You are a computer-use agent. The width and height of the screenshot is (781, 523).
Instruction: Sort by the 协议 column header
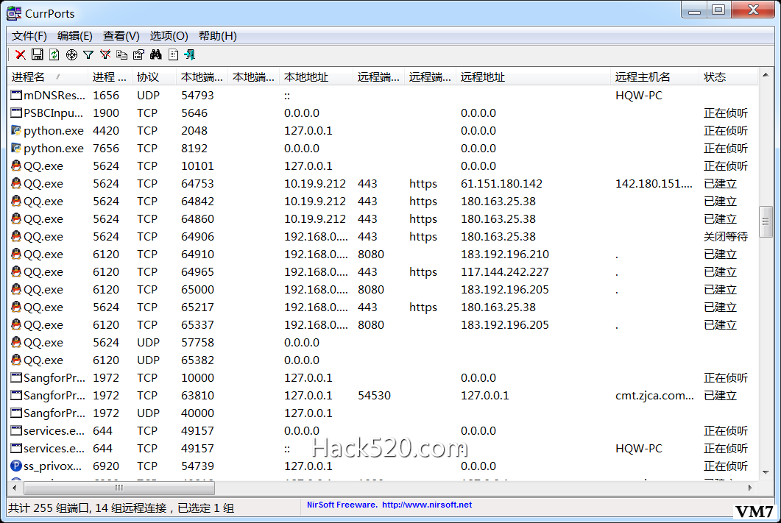coord(155,77)
